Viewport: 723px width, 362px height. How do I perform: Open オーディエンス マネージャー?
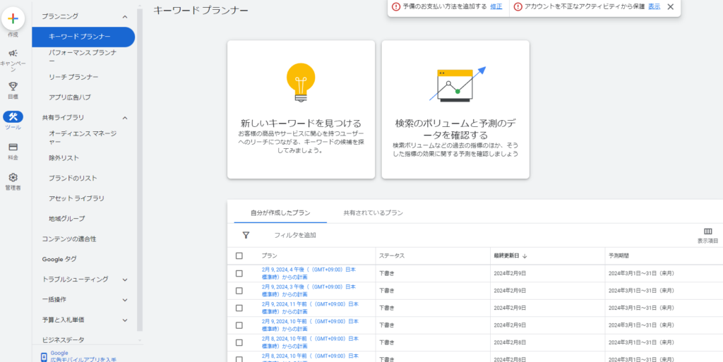click(83, 138)
